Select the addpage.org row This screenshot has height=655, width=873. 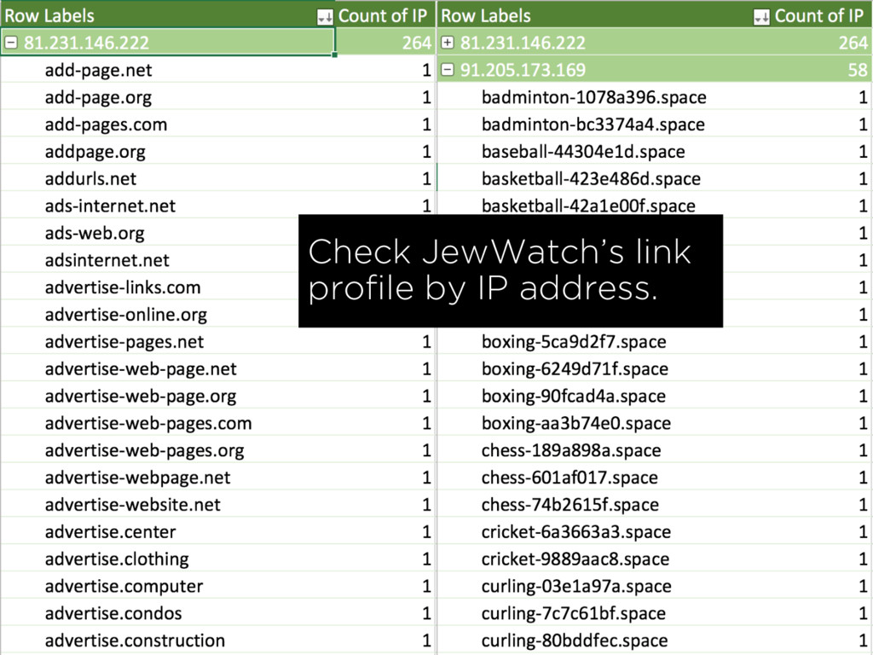click(x=217, y=152)
